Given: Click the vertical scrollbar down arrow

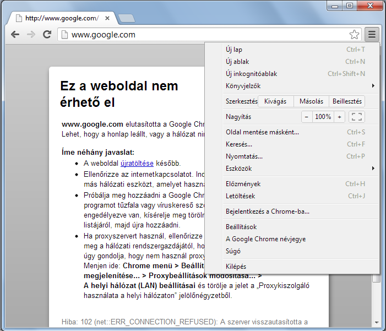Looking at the screenshot, I should (x=376, y=322).
